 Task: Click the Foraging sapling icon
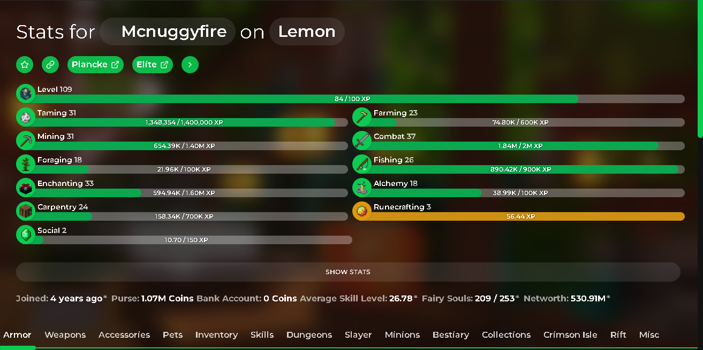coord(25,164)
